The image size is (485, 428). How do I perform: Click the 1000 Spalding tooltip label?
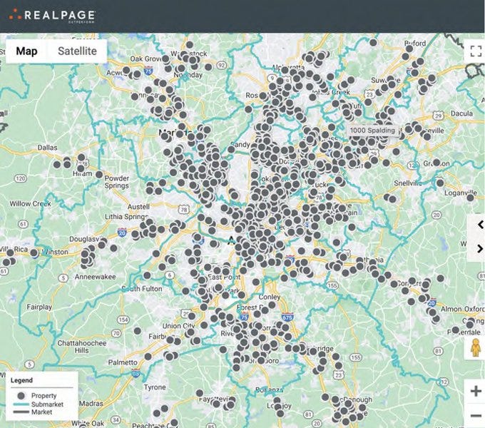point(372,131)
